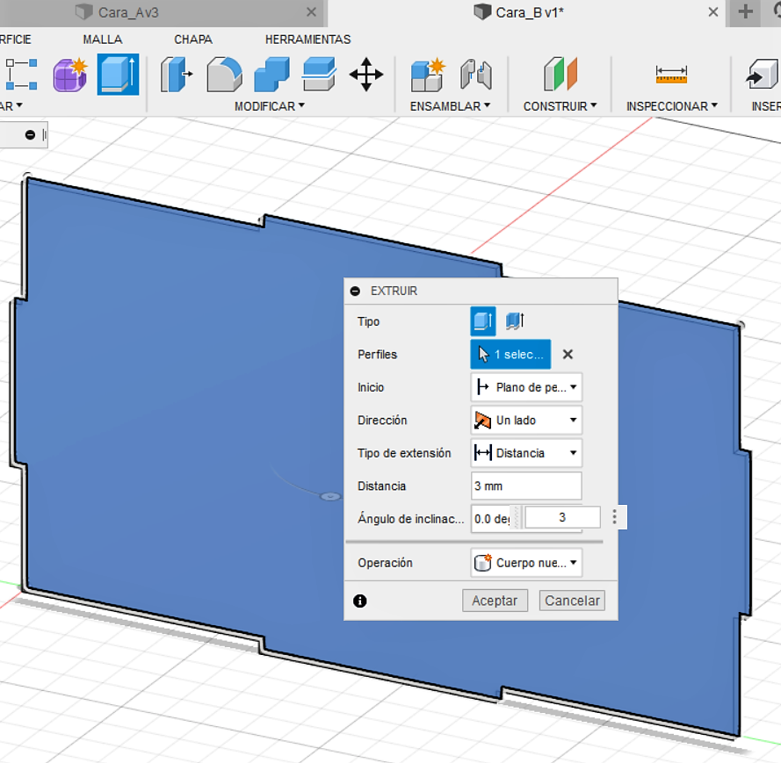Select the Press Pull tool
781x763 pixels.
[x=177, y=75]
